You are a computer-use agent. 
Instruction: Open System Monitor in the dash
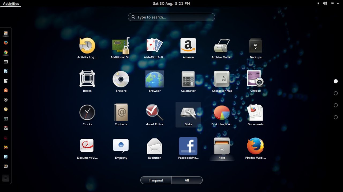(x=6, y=119)
